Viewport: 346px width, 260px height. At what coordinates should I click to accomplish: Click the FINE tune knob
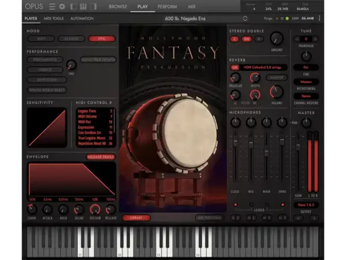(x=306, y=56)
